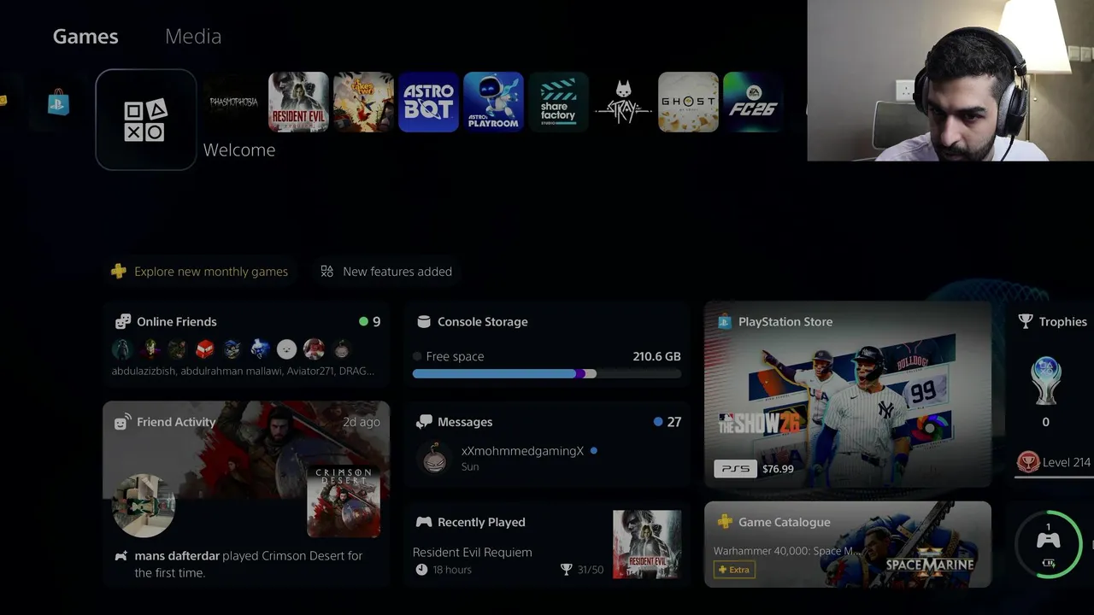Click the Level 214 trophy level
The width and height of the screenshot is (1094, 615).
click(1066, 462)
